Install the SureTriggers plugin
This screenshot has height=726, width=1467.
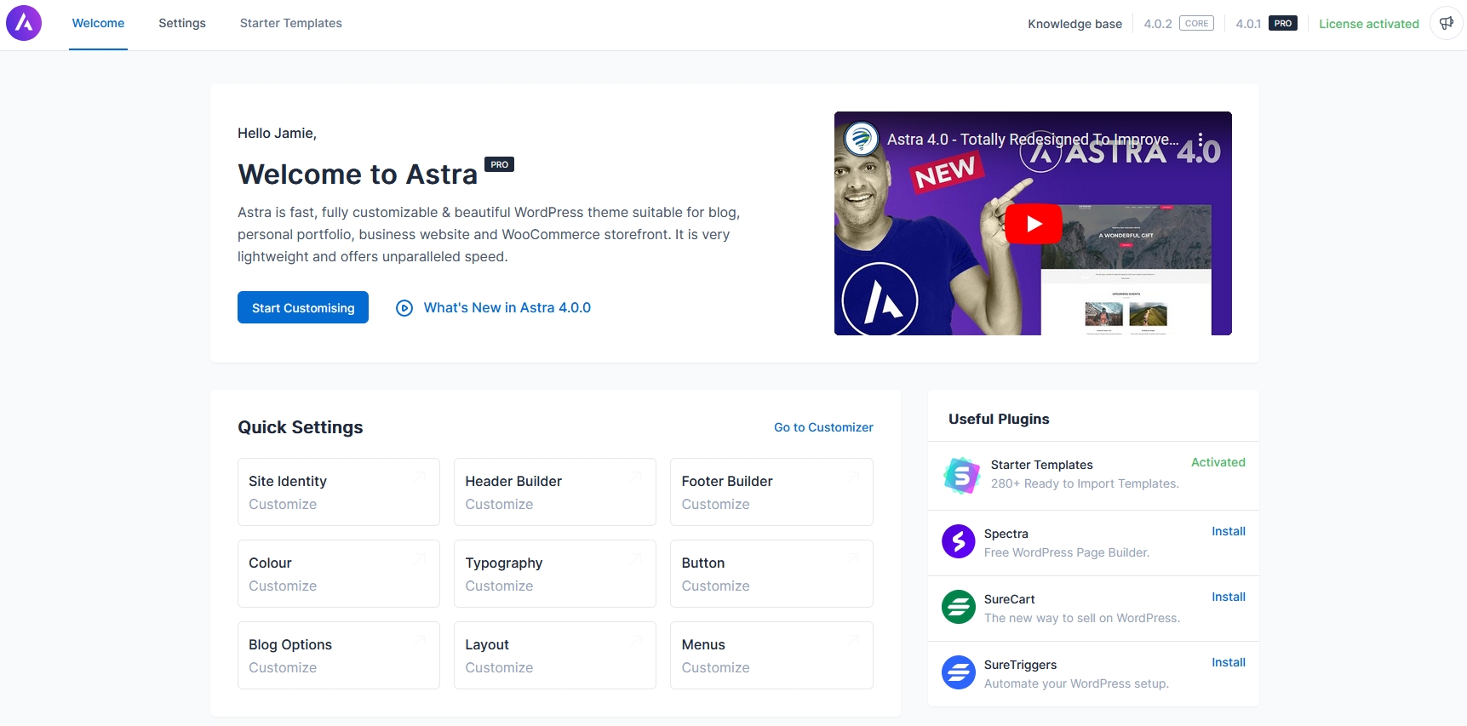coord(1229,662)
